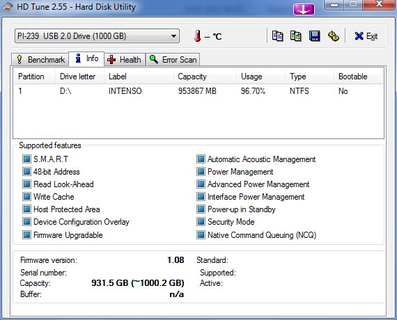Viewport: 397px width, 320px height.
Task: Go to the Error Scan tab
Action: [x=173, y=60]
